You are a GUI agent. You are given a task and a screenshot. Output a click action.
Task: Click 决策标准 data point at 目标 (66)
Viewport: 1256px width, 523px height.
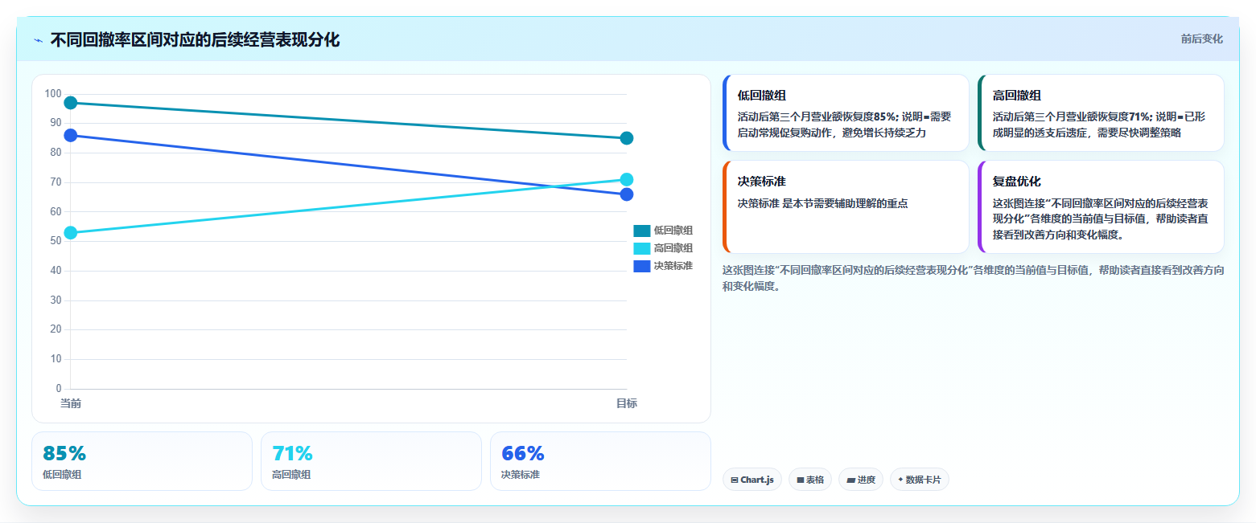pyautogui.click(x=627, y=194)
